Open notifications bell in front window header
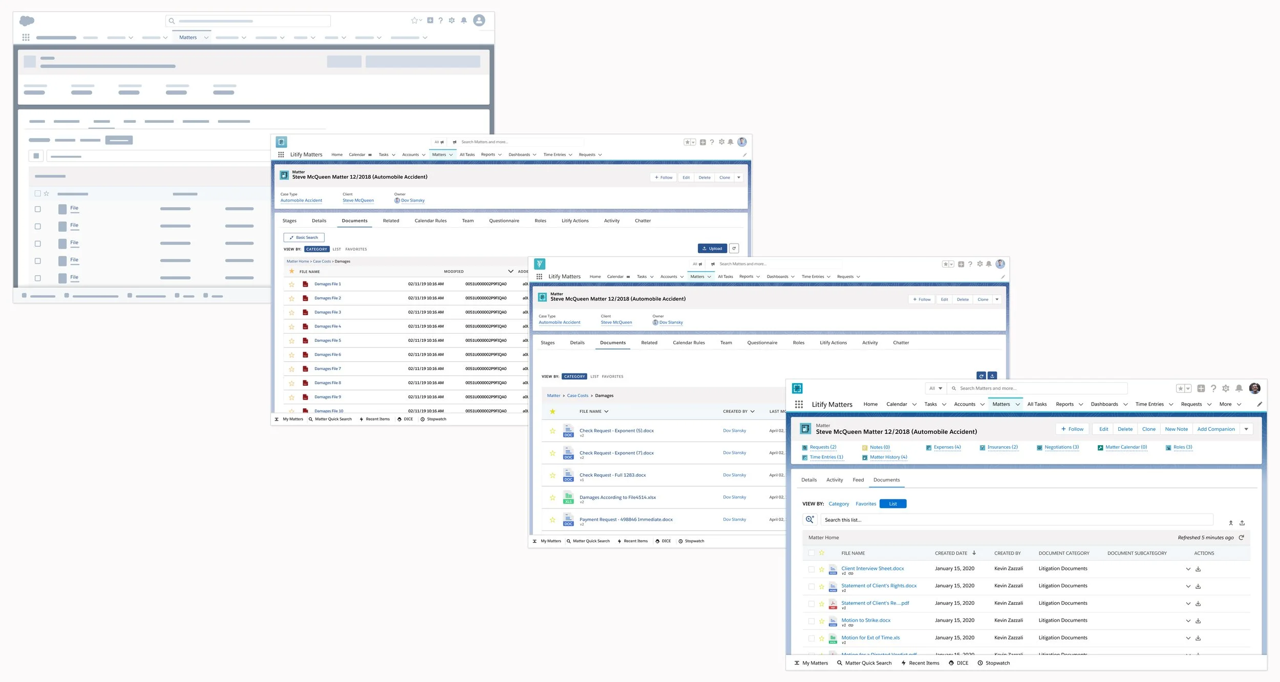 coord(1239,388)
